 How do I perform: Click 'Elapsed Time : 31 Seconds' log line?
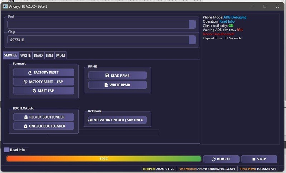[x=222, y=38]
